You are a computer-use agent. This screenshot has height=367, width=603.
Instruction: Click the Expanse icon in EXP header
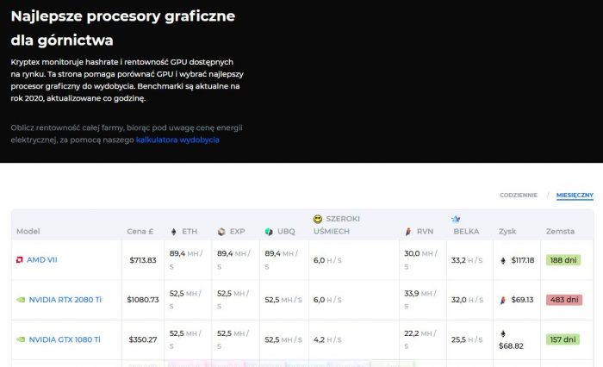221,232
